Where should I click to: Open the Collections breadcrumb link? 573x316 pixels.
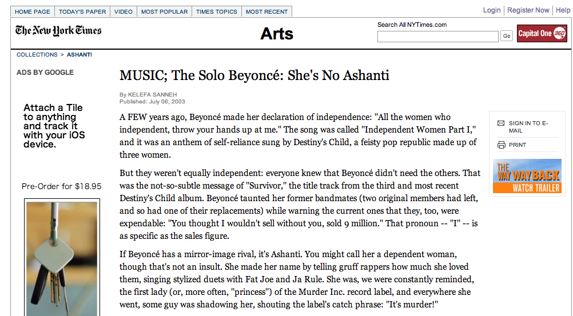37,54
